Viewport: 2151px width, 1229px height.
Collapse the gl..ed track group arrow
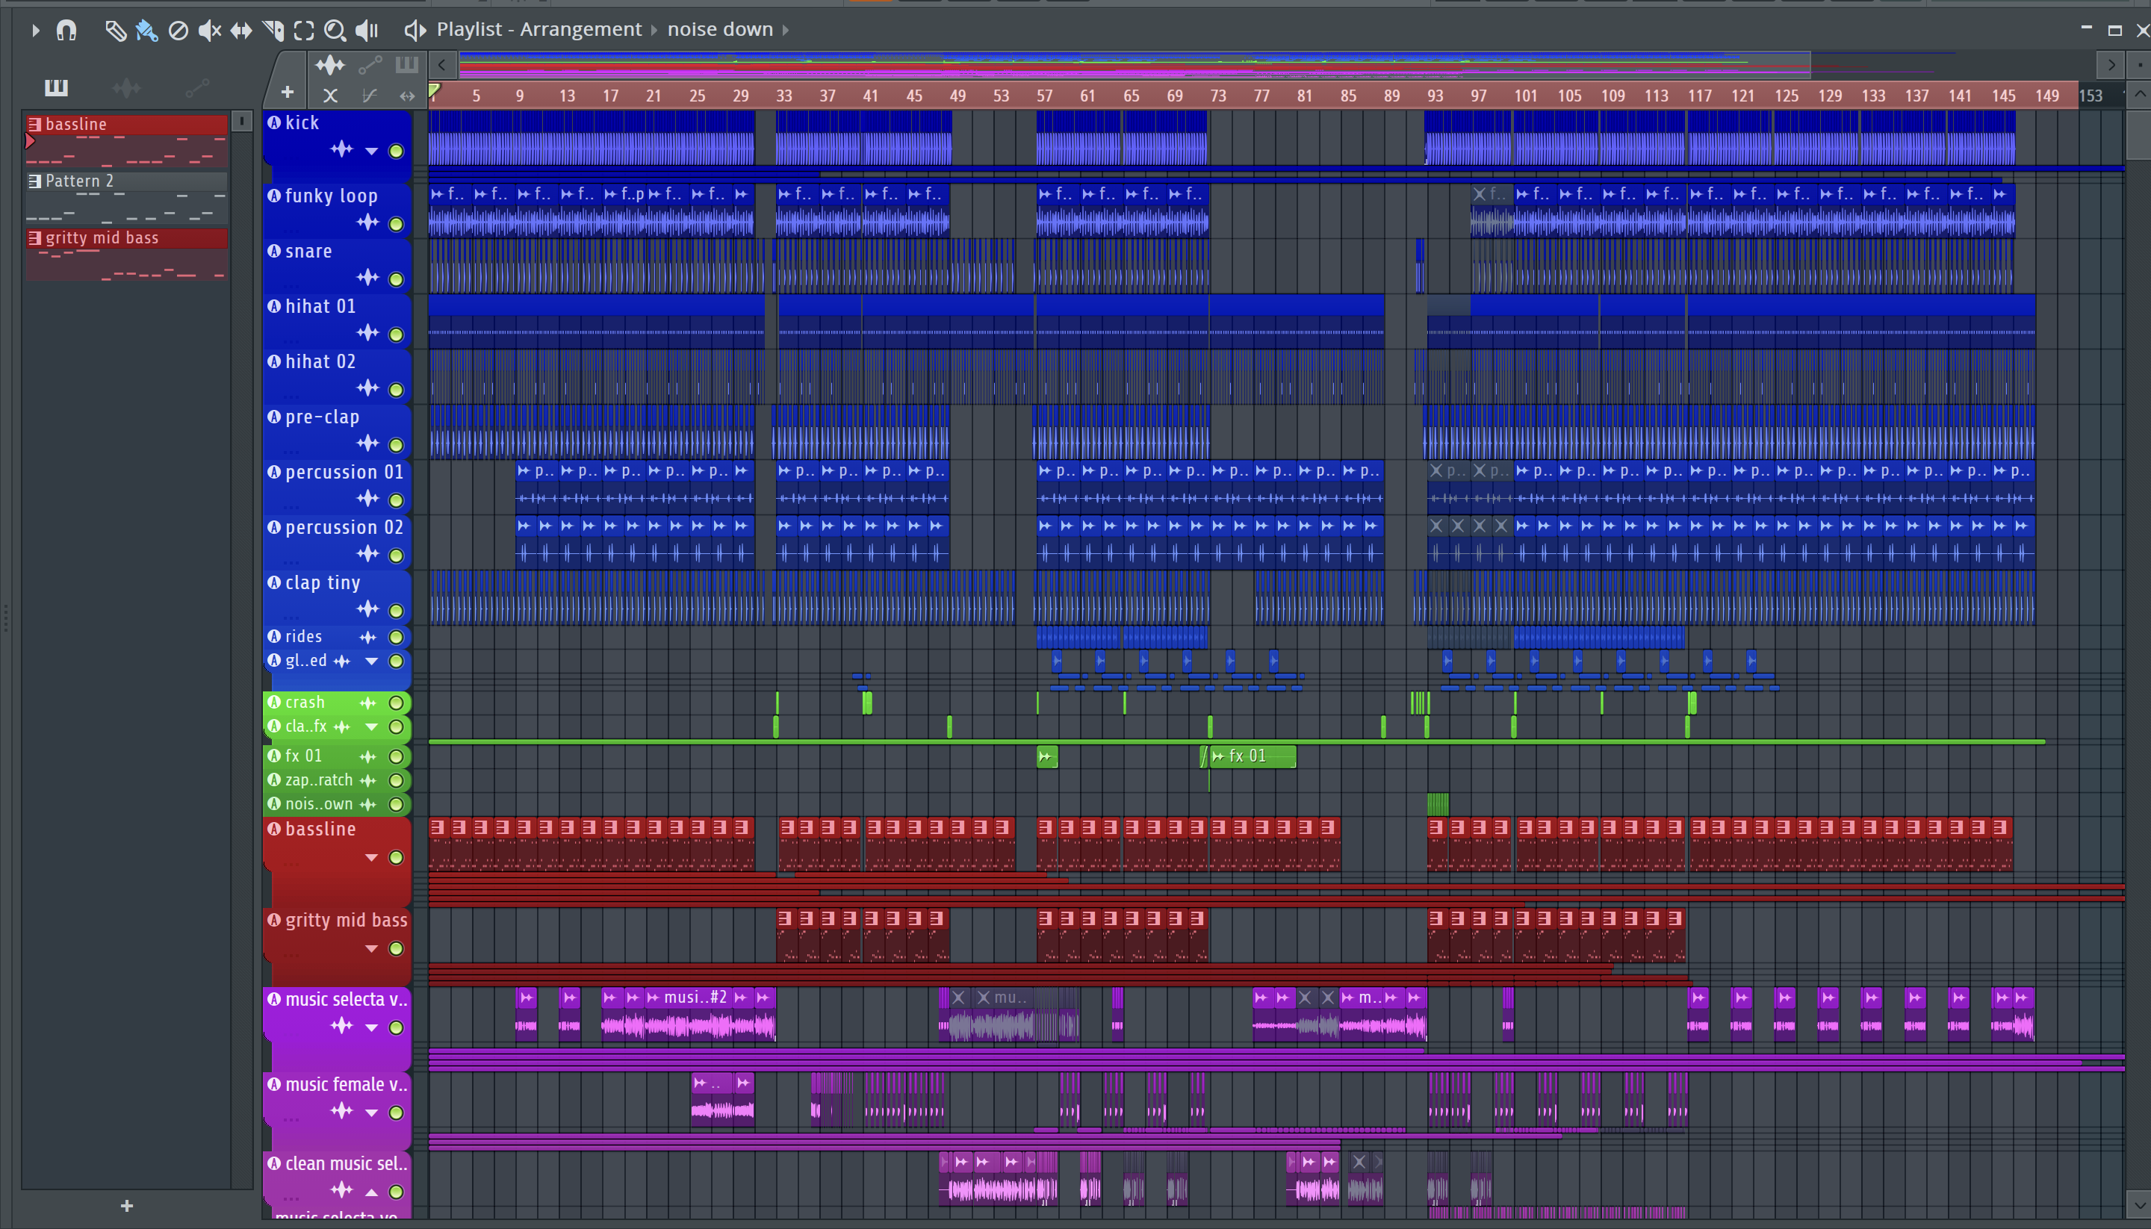(371, 661)
